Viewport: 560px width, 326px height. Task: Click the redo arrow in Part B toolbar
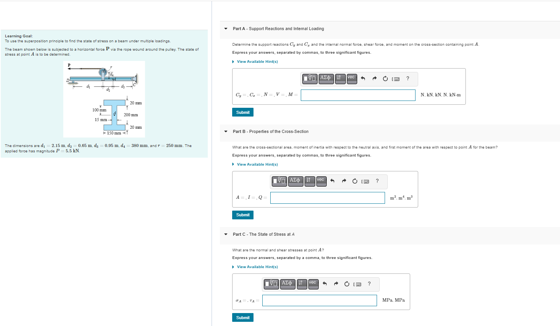click(343, 181)
